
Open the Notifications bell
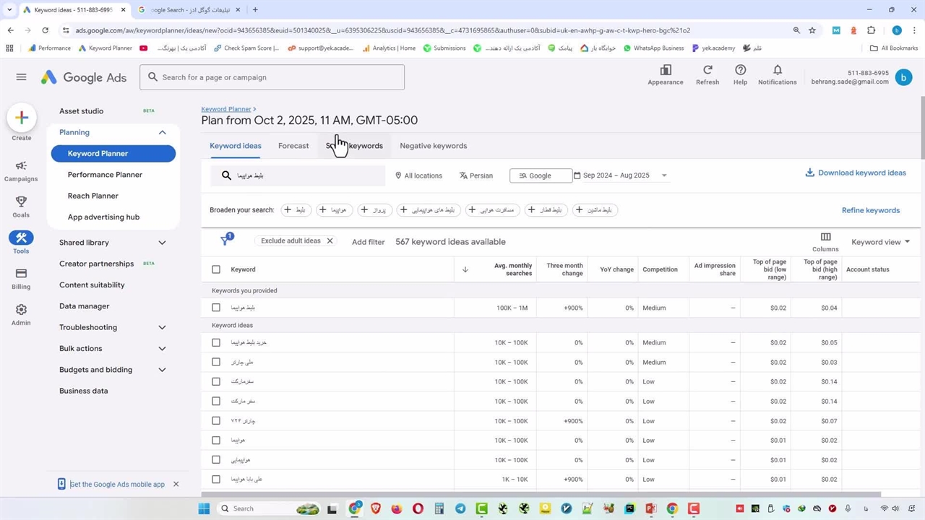[x=777, y=74]
